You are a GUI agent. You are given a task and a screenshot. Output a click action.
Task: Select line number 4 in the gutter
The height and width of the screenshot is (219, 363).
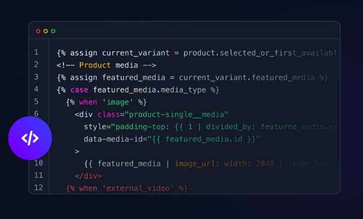pyautogui.click(x=36, y=89)
